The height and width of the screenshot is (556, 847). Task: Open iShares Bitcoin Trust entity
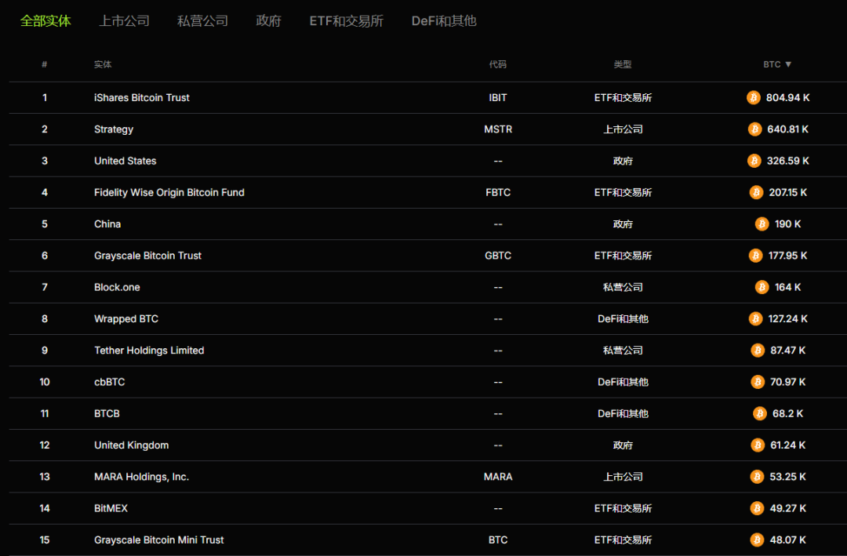[141, 98]
